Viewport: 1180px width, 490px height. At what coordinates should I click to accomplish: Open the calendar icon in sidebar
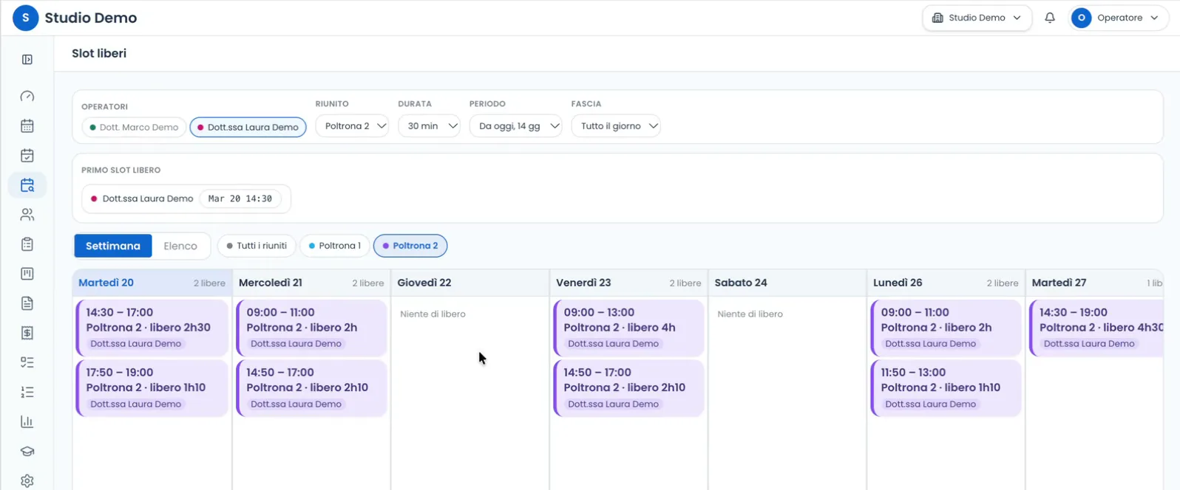tap(27, 126)
